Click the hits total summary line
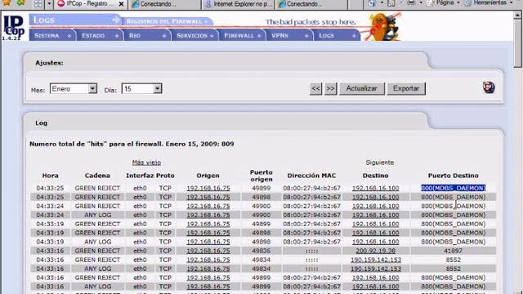523x294 pixels. pyautogui.click(x=132, y=144)
